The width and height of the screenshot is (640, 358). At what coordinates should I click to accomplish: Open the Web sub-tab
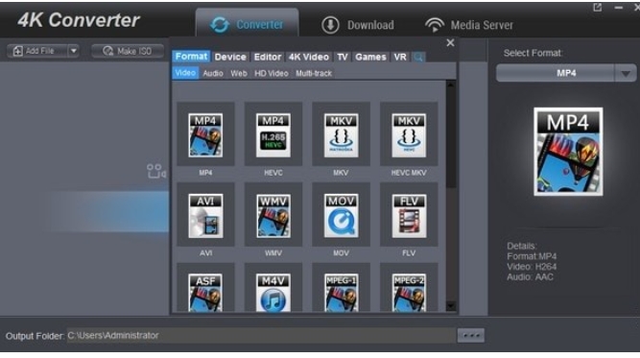coord(239,74)
